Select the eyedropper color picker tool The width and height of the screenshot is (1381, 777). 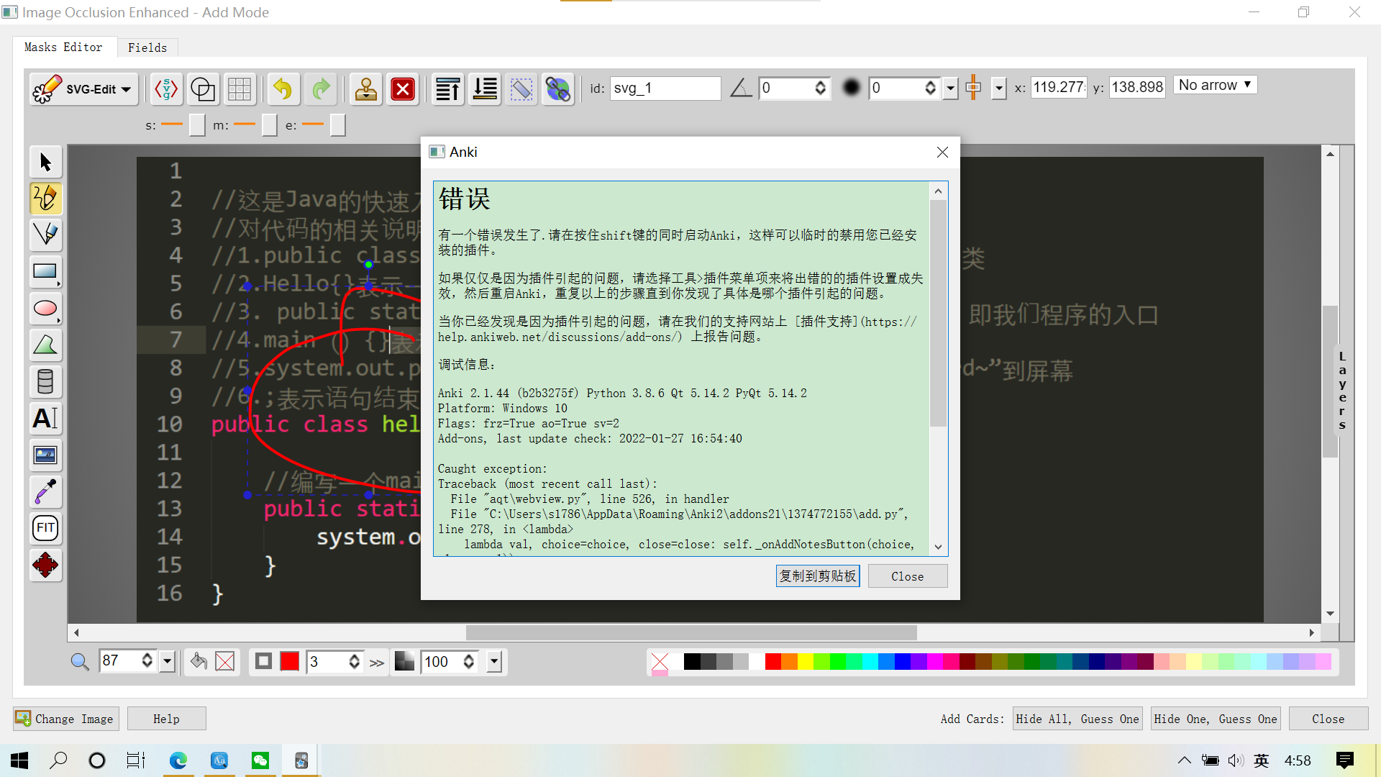coord(45,491)
